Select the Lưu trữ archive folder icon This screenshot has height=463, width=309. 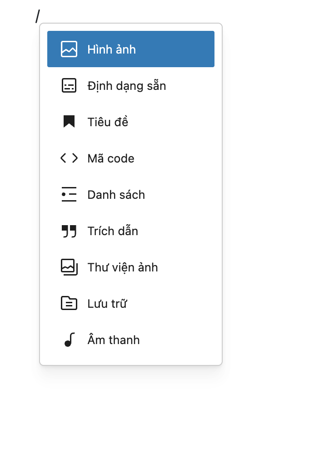[x=69, y=303]
